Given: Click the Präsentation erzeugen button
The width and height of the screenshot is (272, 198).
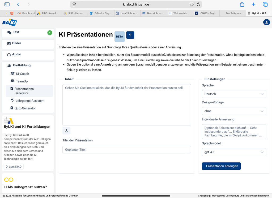Looking at the screenshot, I should (x=221, y=166).
